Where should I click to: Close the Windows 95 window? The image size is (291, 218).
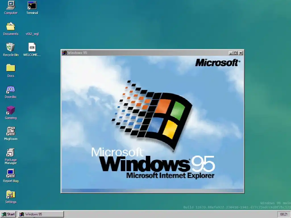241,53
